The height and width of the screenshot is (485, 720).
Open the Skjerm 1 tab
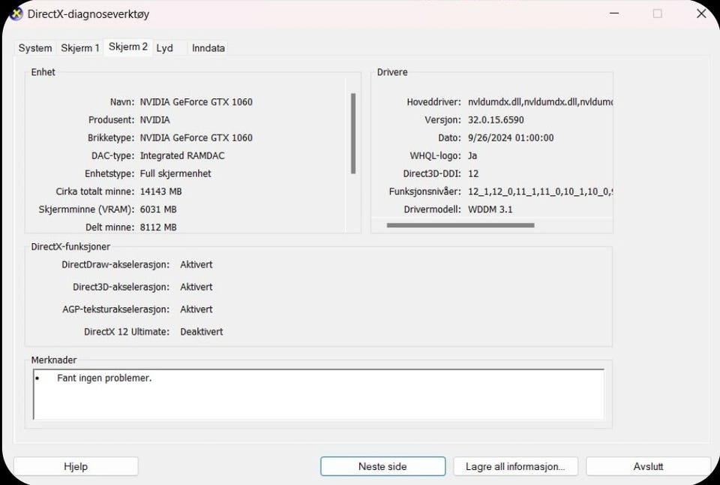80,48
